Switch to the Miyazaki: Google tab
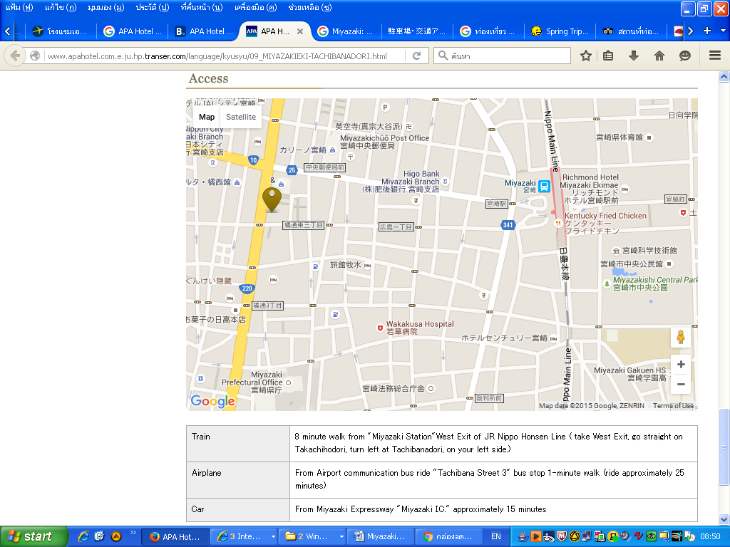 pos(346,31)
